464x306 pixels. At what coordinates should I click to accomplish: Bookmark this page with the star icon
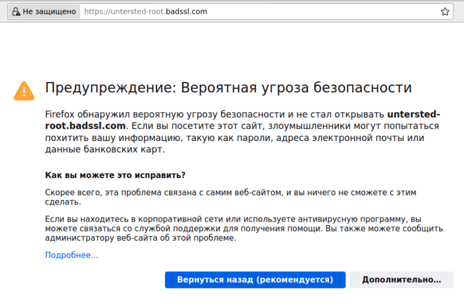[445, 11]
